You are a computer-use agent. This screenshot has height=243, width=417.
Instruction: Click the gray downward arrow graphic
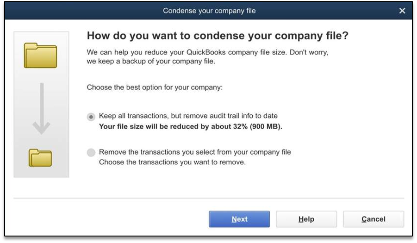[x=41, y=109]
